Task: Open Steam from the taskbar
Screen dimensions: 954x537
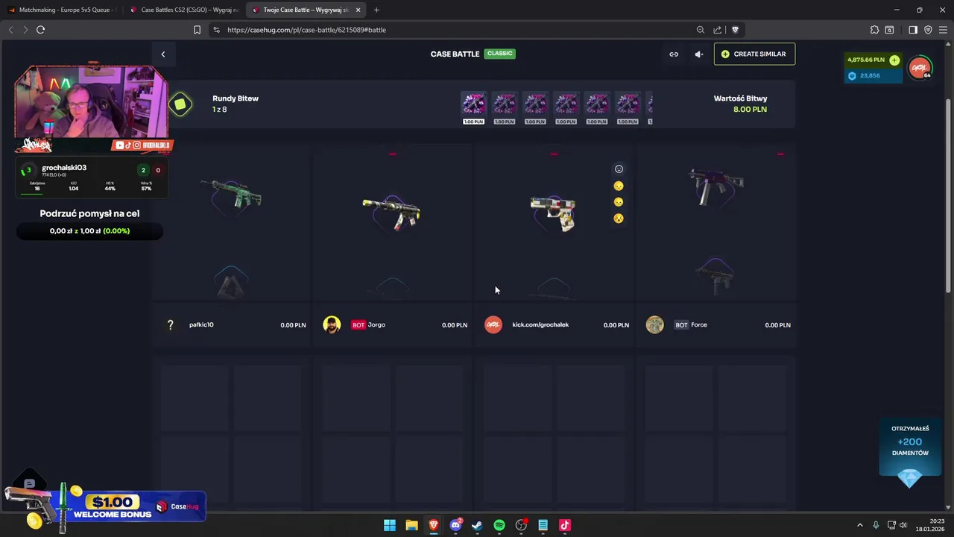Action: (477, 525)
